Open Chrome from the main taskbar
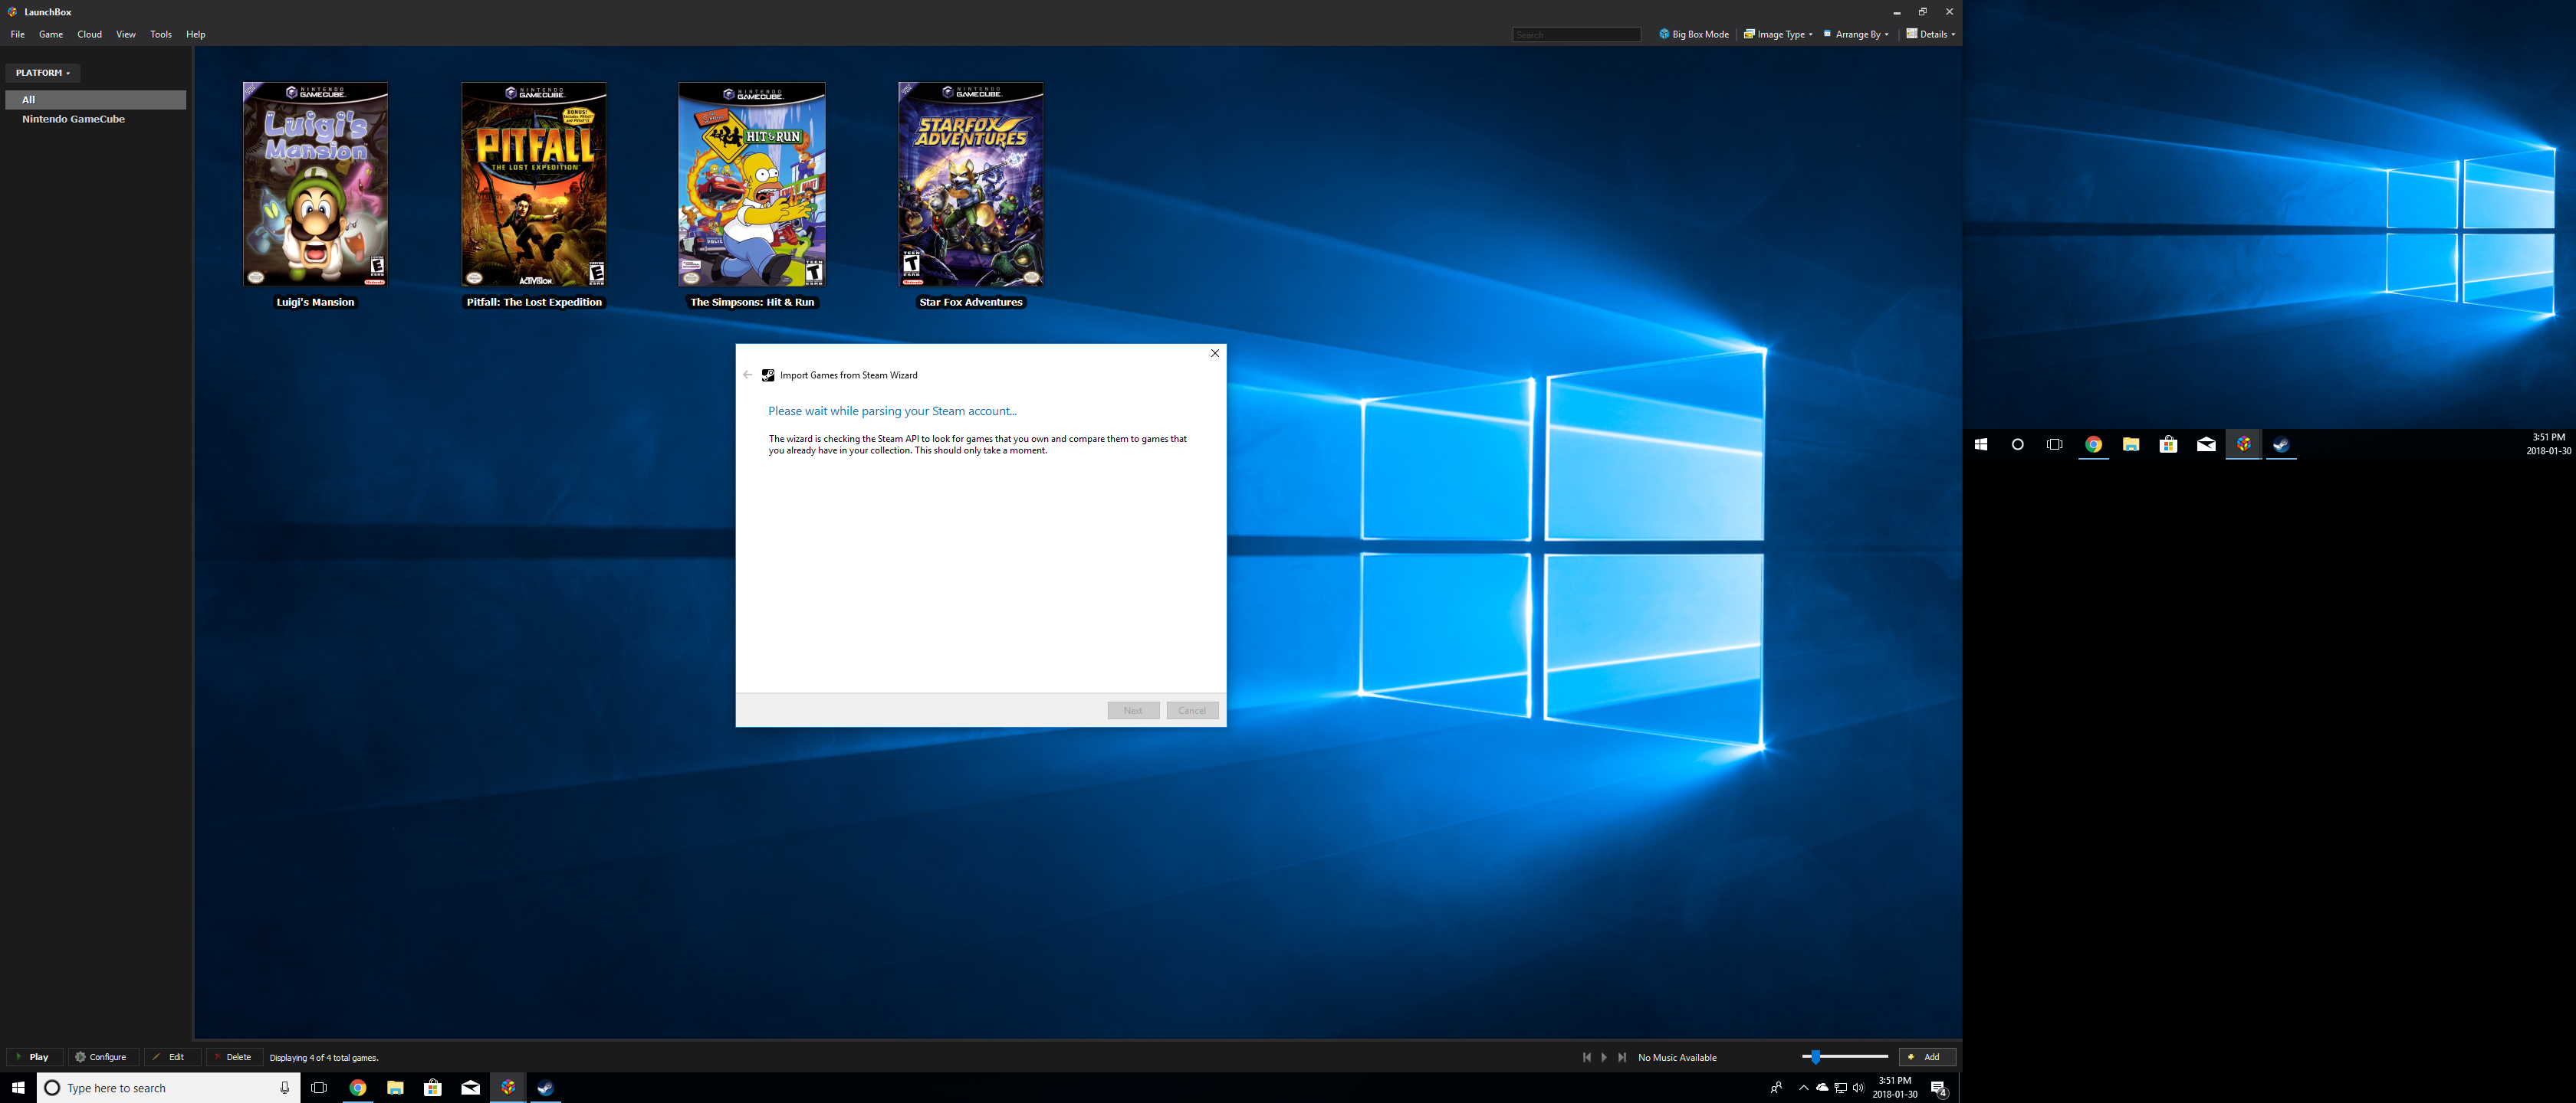Viewport: 2576px width, 1103px height. 358,1088
